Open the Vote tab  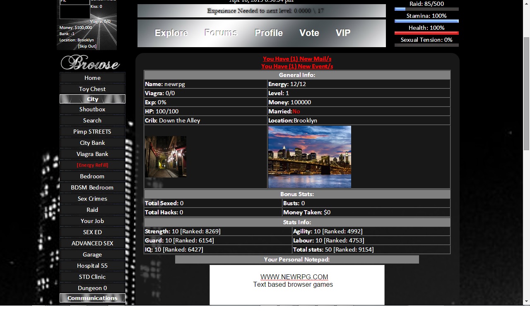(309, 33)
